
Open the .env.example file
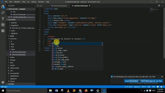(14, 73)
